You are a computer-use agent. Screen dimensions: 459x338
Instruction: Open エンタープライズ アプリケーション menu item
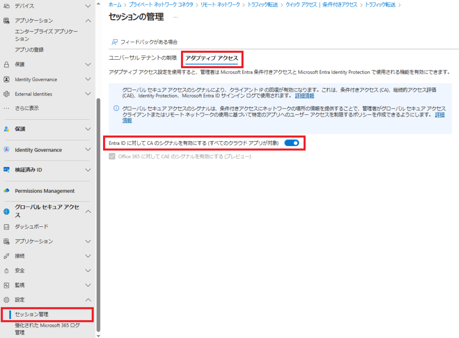coord(46,35)
